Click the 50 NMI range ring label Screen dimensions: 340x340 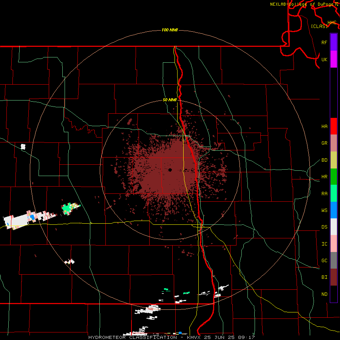[x=170, y=100]
